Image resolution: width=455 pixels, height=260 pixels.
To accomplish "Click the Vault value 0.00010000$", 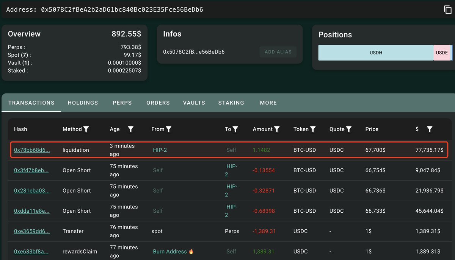I will coord(124,63).
